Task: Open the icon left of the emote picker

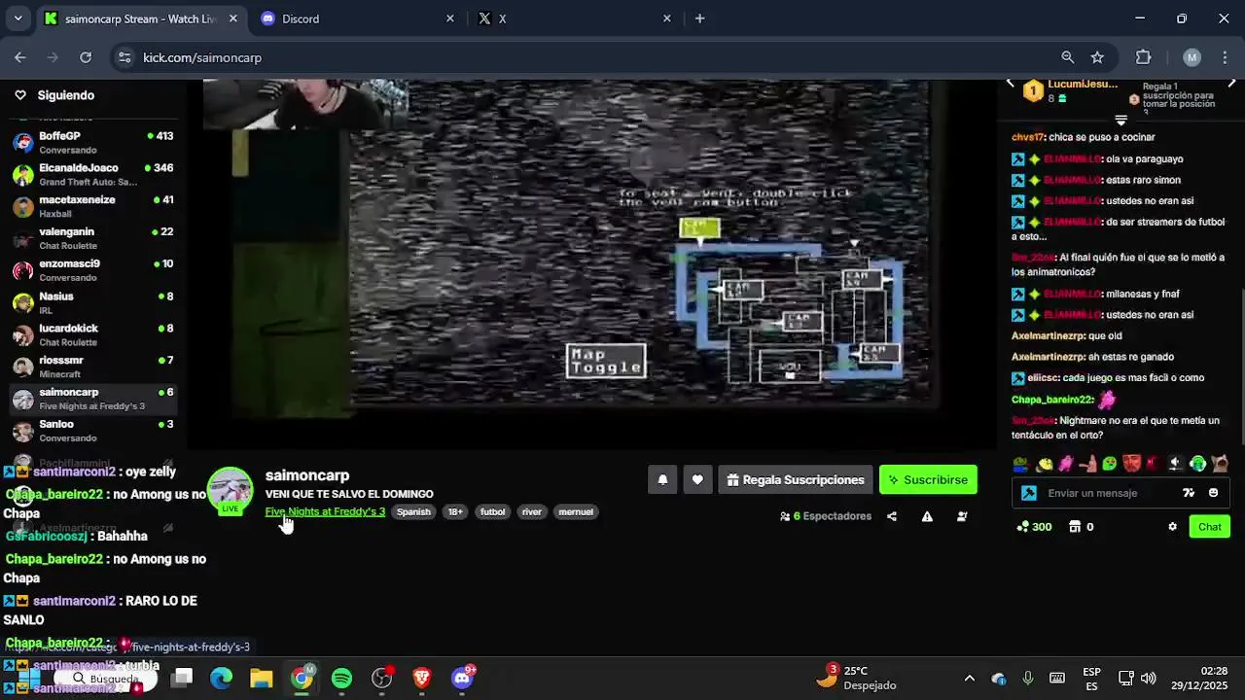Action: pos(1189,493)
